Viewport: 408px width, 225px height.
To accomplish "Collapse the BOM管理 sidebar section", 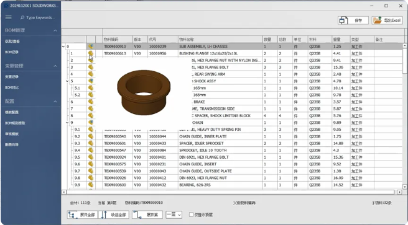I will tap(55, 30).
